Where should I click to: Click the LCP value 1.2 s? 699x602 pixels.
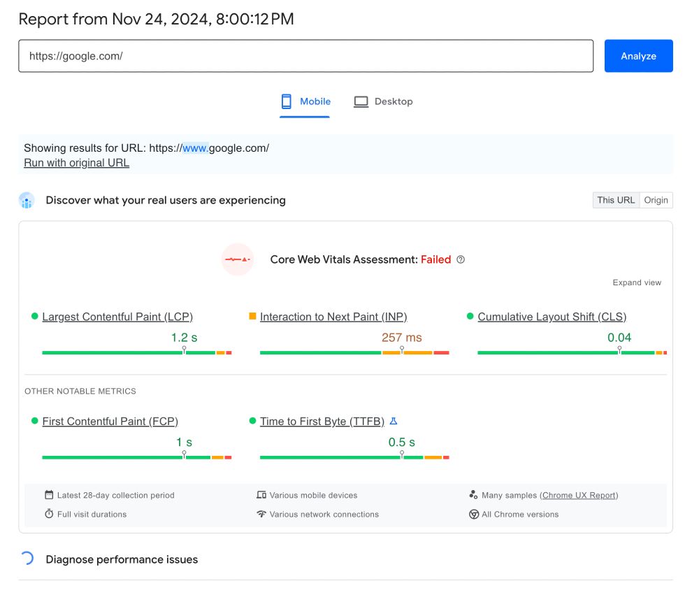[x=184, y=338]
